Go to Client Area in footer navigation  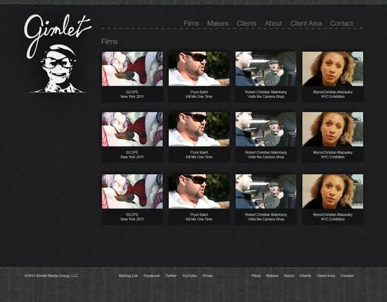click(x=326, y=275)
